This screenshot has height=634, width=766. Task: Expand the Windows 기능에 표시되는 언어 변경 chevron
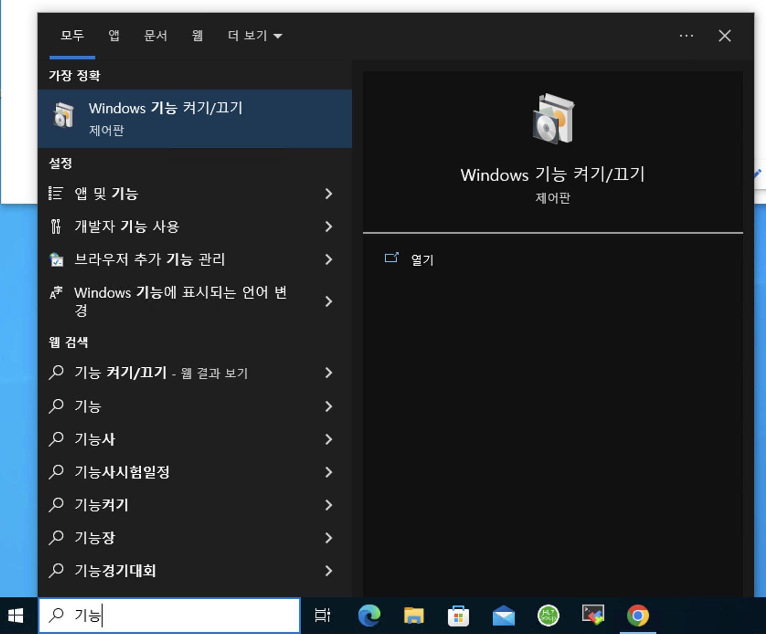(329, 301)
